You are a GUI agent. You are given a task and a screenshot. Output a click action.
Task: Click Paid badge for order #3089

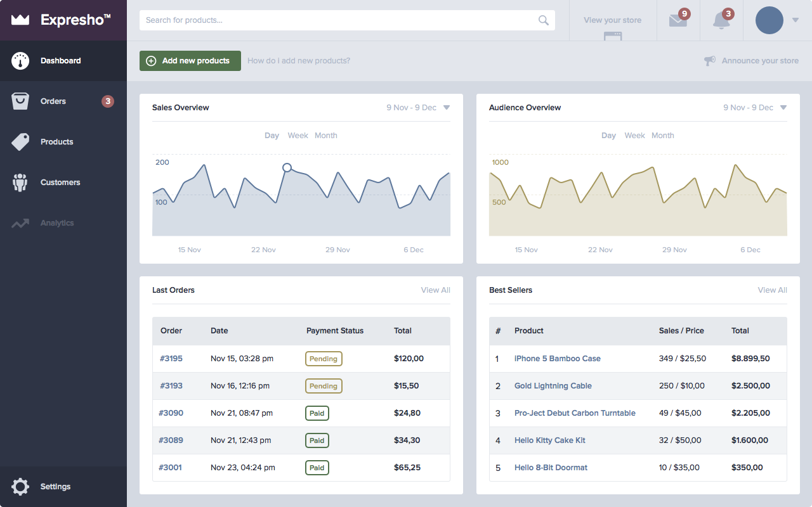click(317, 440)
